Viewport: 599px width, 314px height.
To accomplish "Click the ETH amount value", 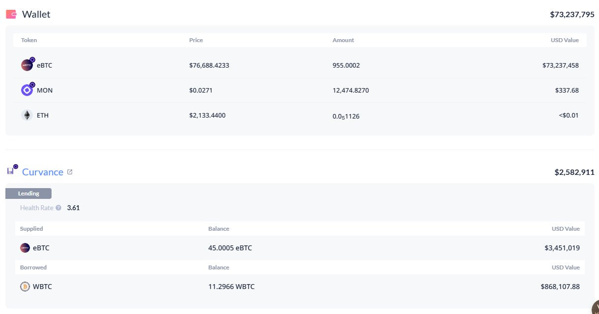I will pyautogui.click(x=346, y=117).
